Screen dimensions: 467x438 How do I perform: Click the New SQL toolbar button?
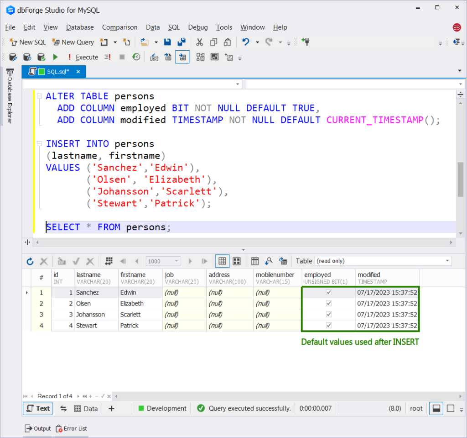click(28, 42)
